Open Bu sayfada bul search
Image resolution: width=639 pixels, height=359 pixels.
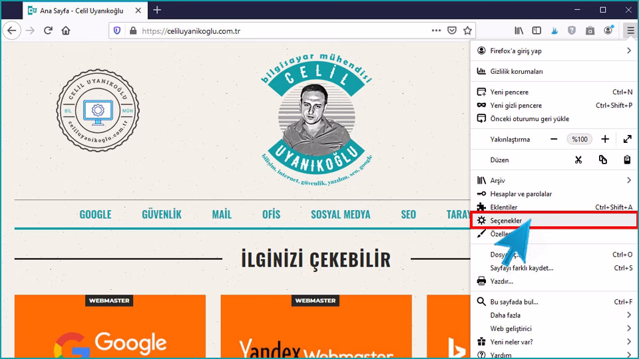click(x=554, y=302)
